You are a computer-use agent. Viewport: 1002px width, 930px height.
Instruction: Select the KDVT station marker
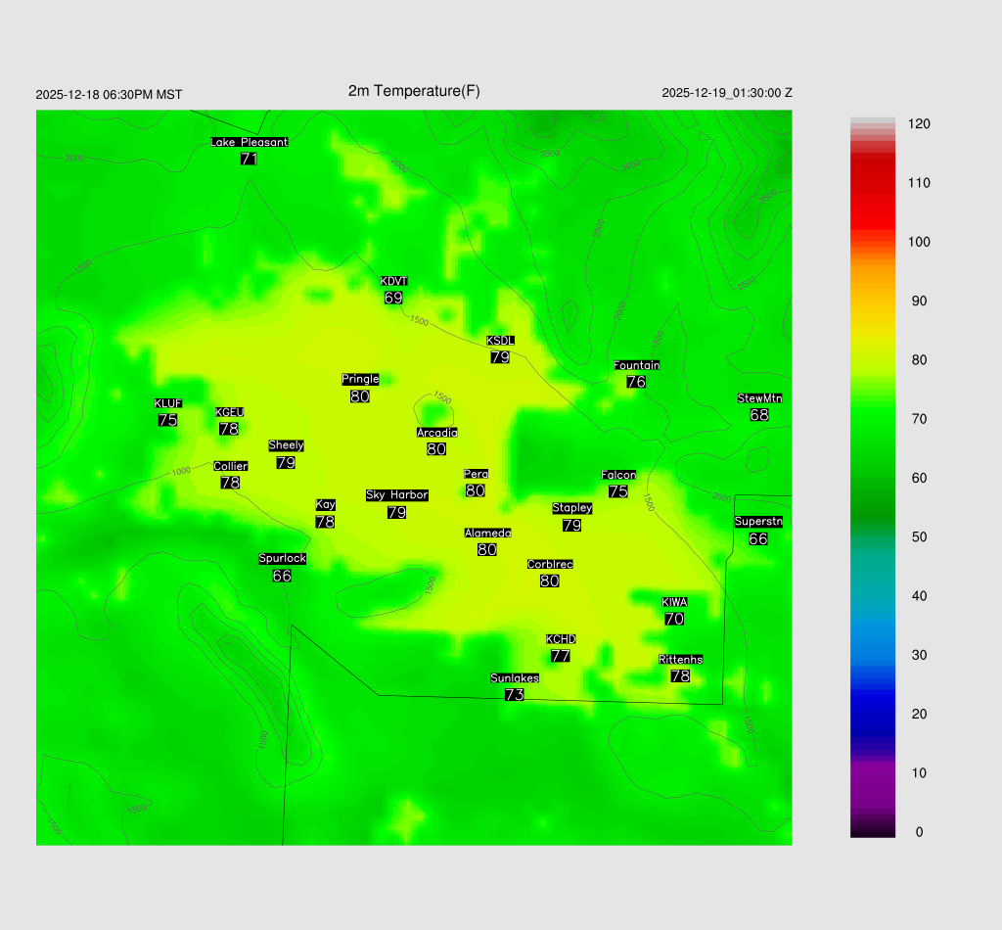[x=393, y=290]
